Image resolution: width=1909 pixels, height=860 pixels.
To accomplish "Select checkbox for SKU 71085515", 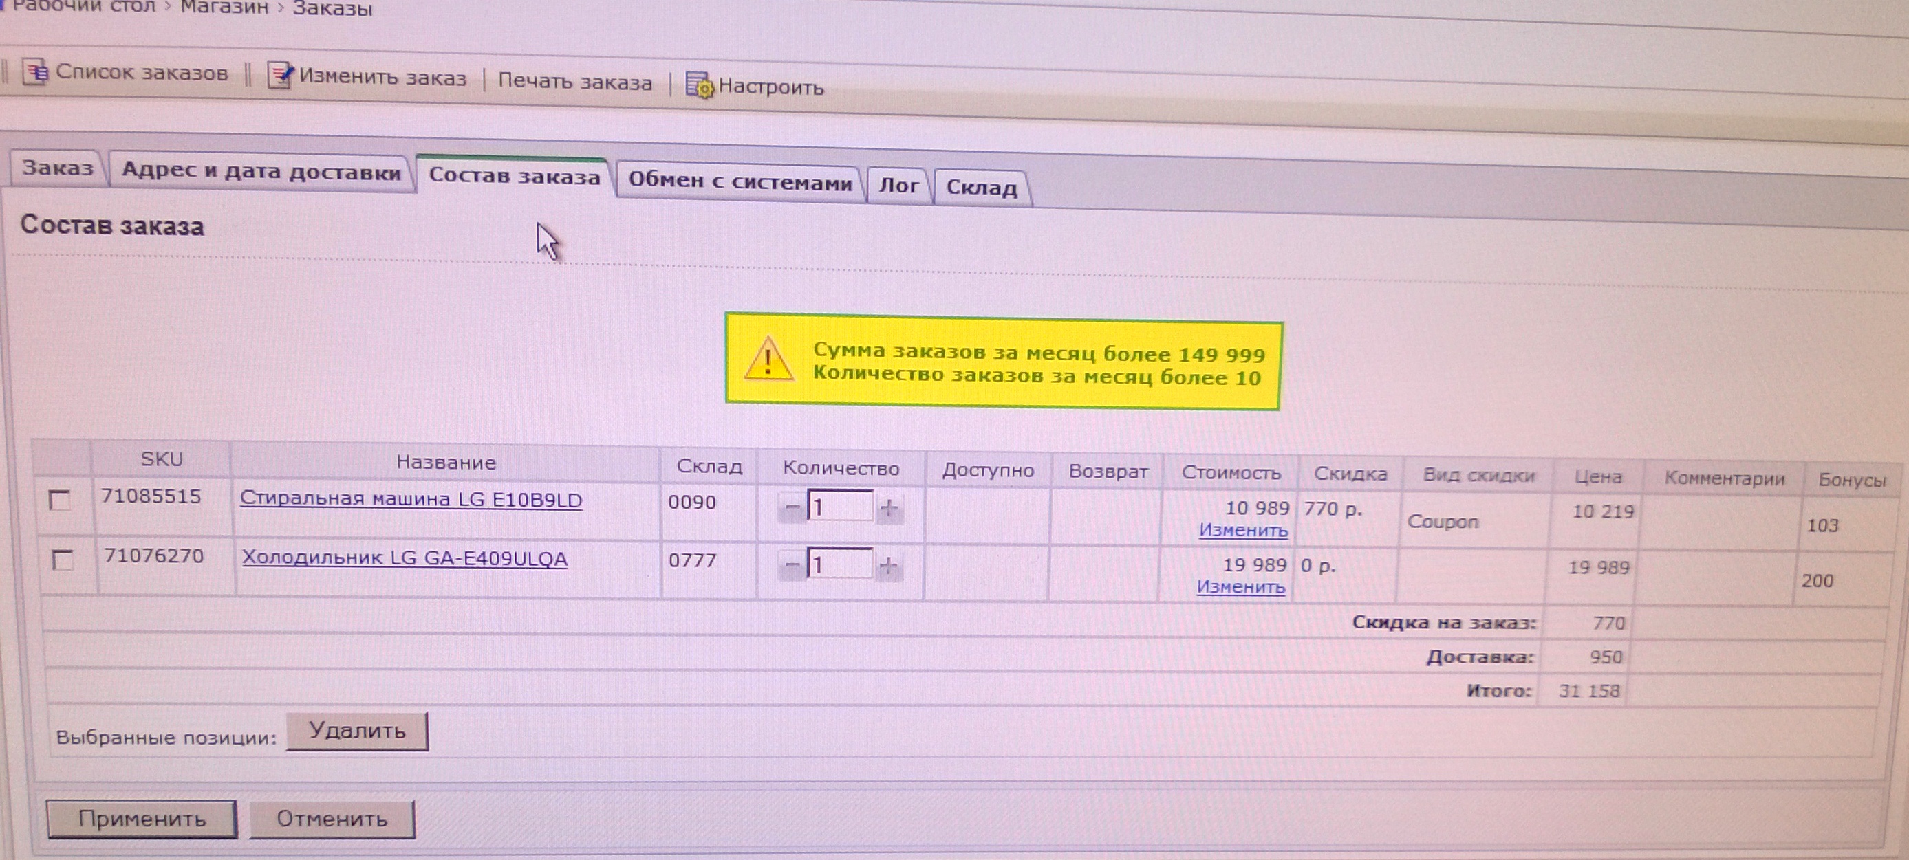I will [59, 500].
